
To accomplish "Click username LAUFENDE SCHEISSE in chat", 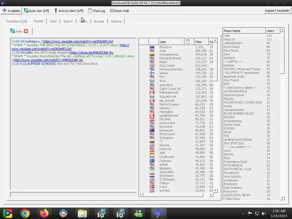I will click(x=40, y=64).
